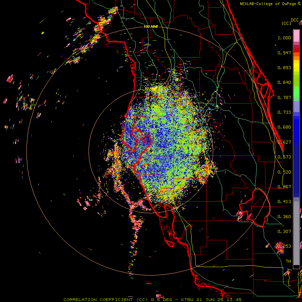Select the 0.307 legend value
Screen dimensions: 302x302
click(284, 231)
